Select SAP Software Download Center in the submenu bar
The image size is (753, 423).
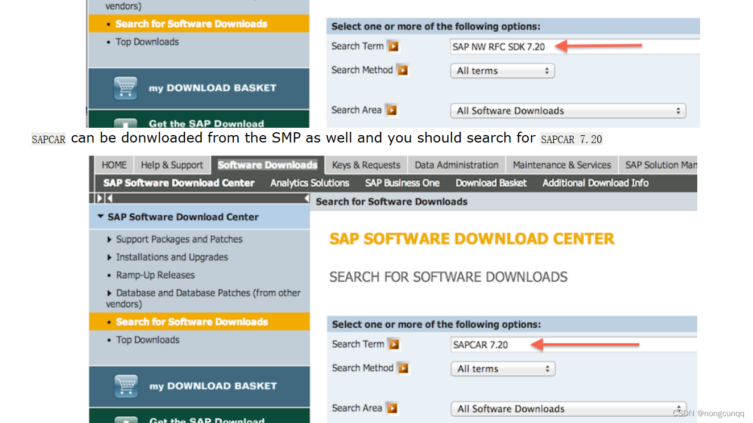coord(179,183)
